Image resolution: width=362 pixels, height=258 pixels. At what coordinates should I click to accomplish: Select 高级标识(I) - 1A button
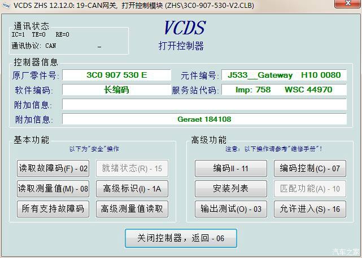tap(132, 188)
